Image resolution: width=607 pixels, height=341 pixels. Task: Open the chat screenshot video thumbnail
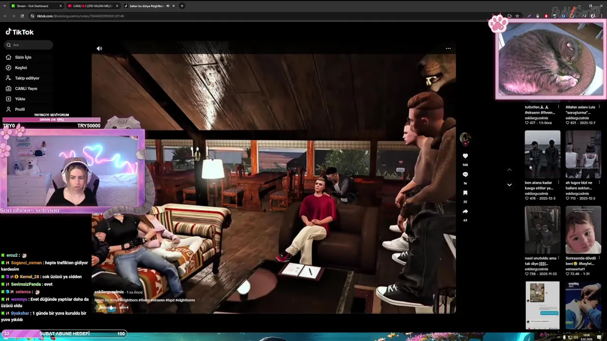click(x=543, y=305)
